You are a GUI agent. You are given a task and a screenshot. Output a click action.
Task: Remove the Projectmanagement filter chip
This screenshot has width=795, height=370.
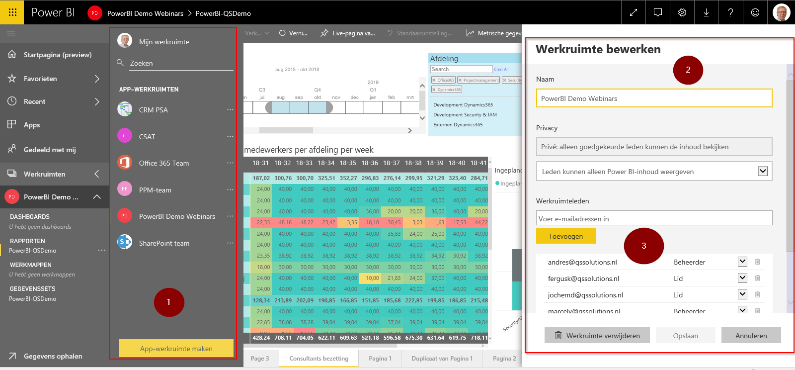click(460, 80)
